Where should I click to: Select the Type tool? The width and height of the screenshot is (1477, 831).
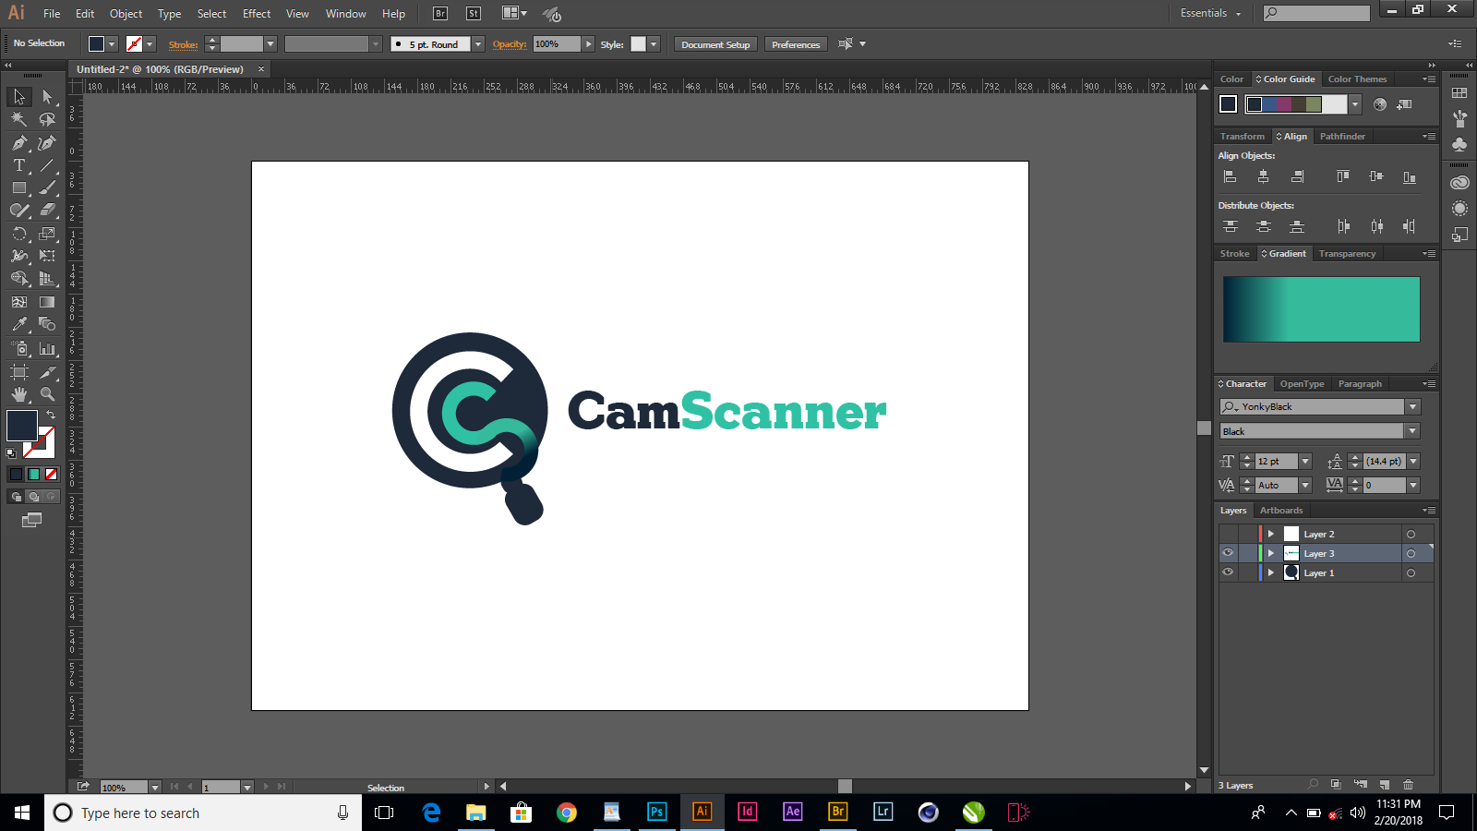pyautogui.click(x=19, y=165)
